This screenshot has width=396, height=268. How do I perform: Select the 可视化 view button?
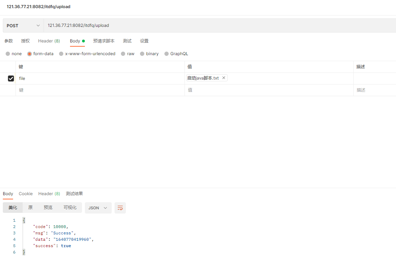[70, 208]
